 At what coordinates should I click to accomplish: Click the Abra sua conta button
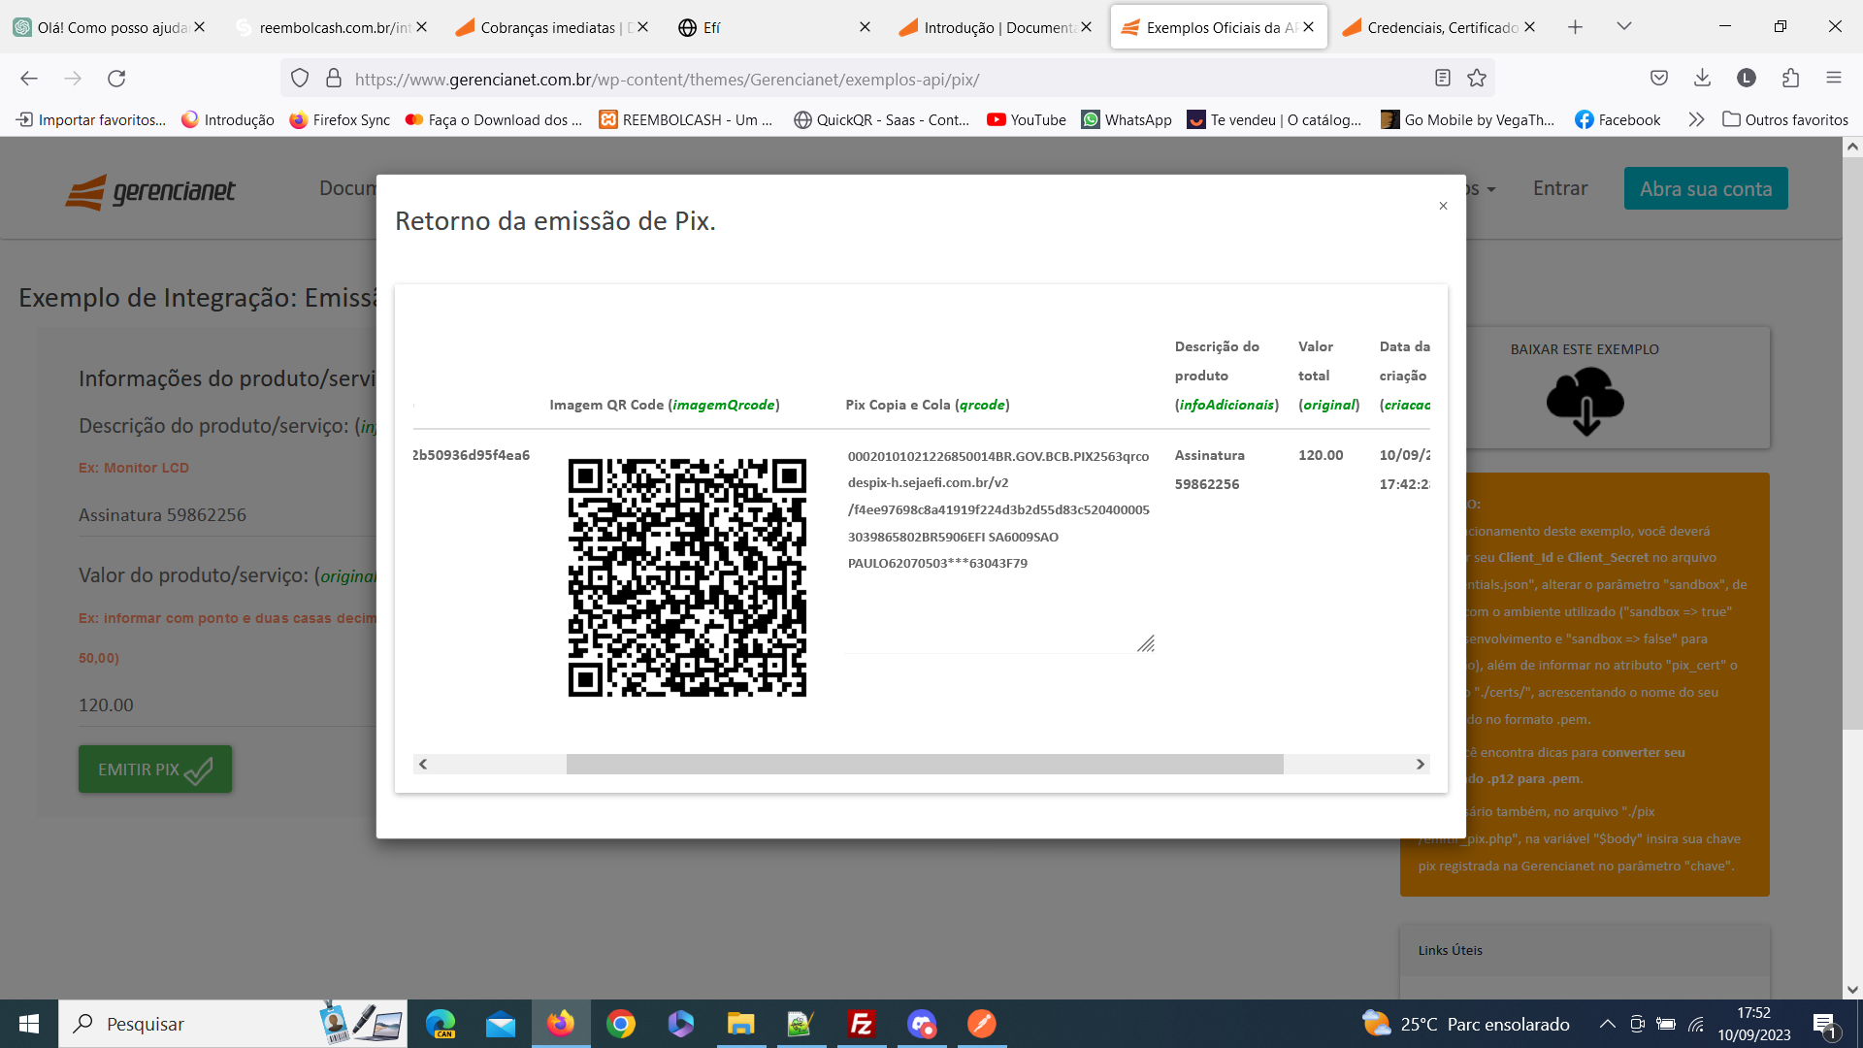(1706, 188)
